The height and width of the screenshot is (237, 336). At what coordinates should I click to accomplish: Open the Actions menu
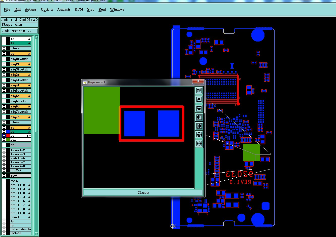(x=31, y=9)
